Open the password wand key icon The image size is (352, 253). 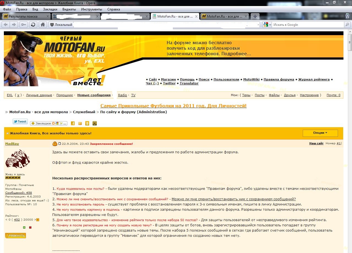point(24,24)
